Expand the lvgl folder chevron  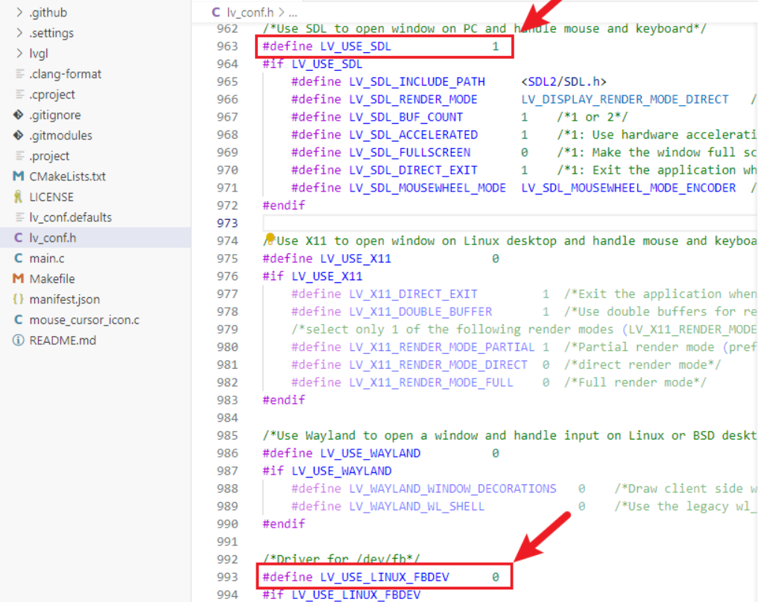[x=19, y=53]
